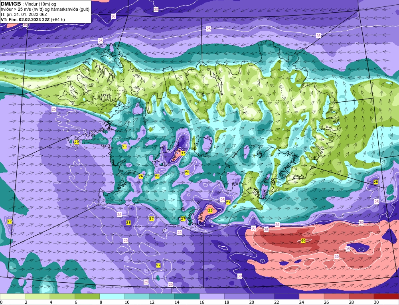The image size is (399, 305).
Task: Choose the 6–8 m/s legend swatch
Action: tap(87, 296)
